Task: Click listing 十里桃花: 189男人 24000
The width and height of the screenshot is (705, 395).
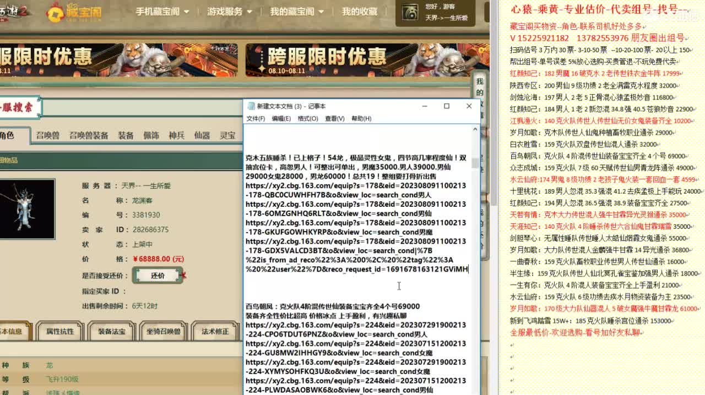Action: pyautogui.click(x=606, y=191)
